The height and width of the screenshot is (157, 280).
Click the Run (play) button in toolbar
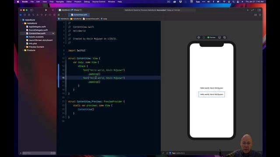pos(46,10)
